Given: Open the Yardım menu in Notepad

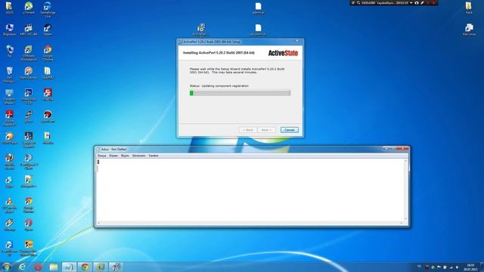Looking at the screenshot, I should coord(154,156).
